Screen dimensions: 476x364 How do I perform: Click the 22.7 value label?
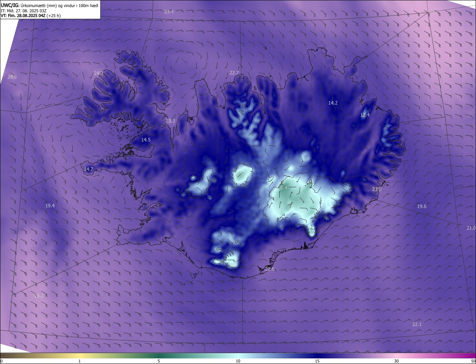pos(234,73)
